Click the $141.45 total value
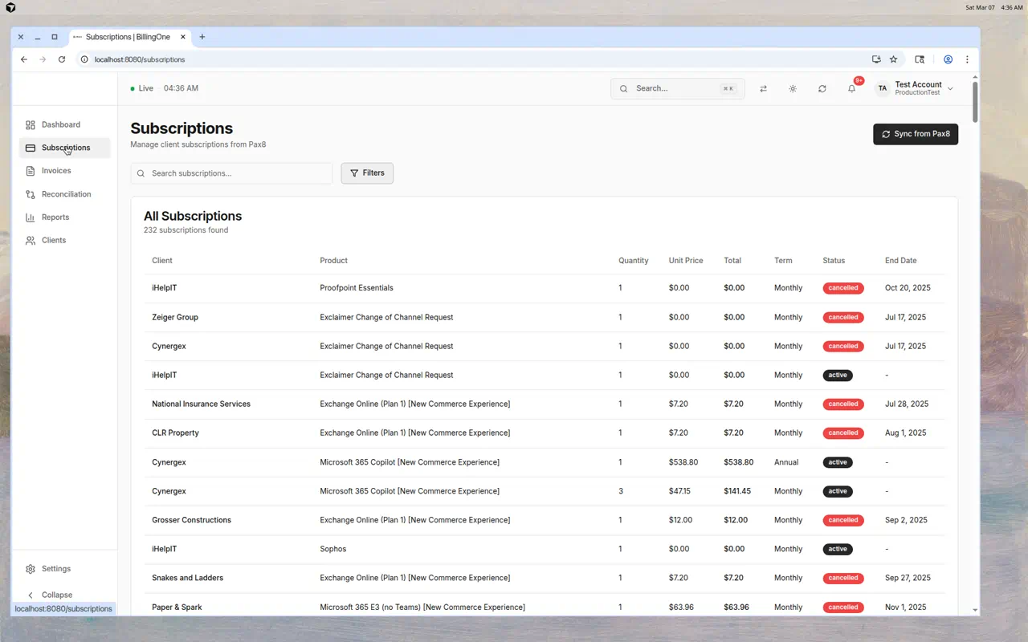The image size is (1028, 642). [737, 491]
